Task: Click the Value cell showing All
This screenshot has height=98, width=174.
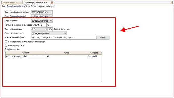Action: tap(66, 56)
